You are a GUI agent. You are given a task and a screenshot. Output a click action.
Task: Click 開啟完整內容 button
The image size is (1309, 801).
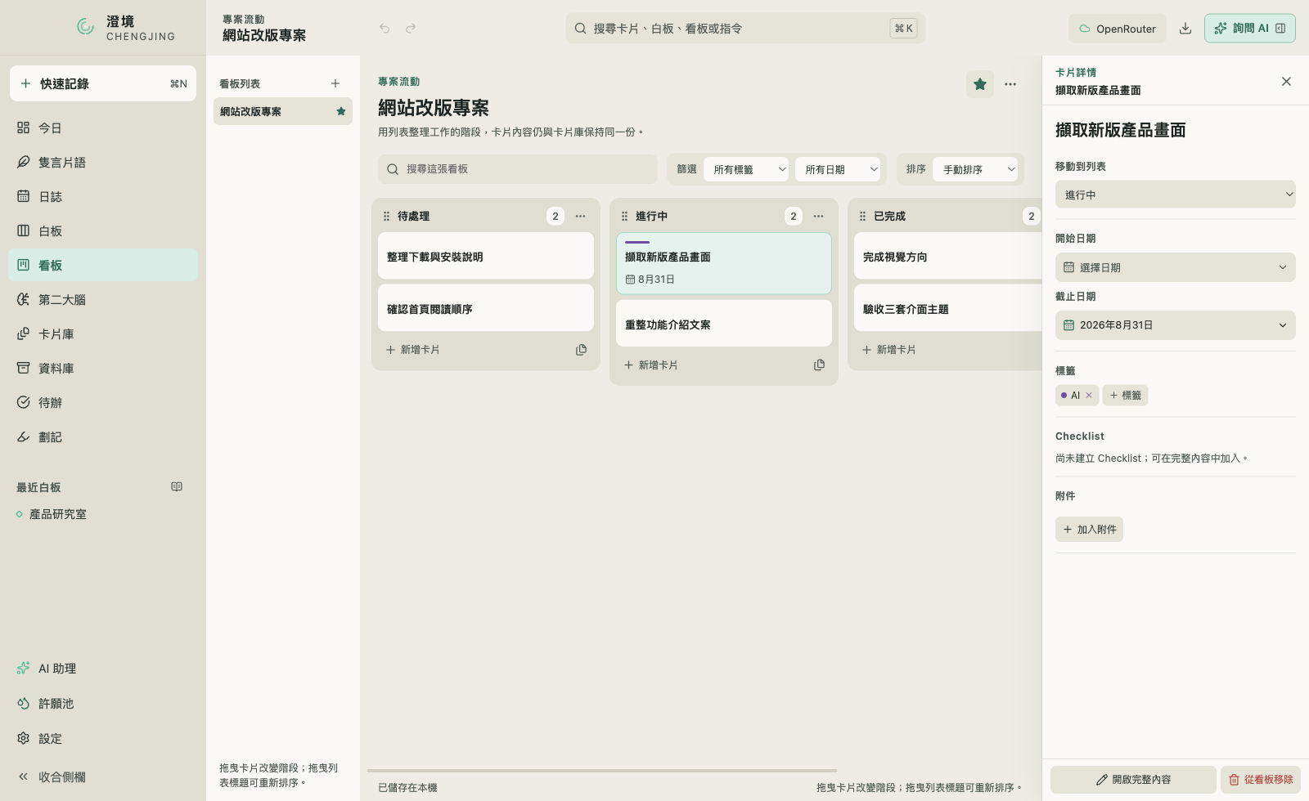pos(1133,780)
